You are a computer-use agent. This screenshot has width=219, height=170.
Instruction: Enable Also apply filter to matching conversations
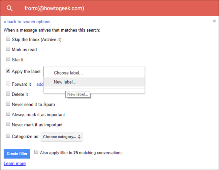point(36,152)
